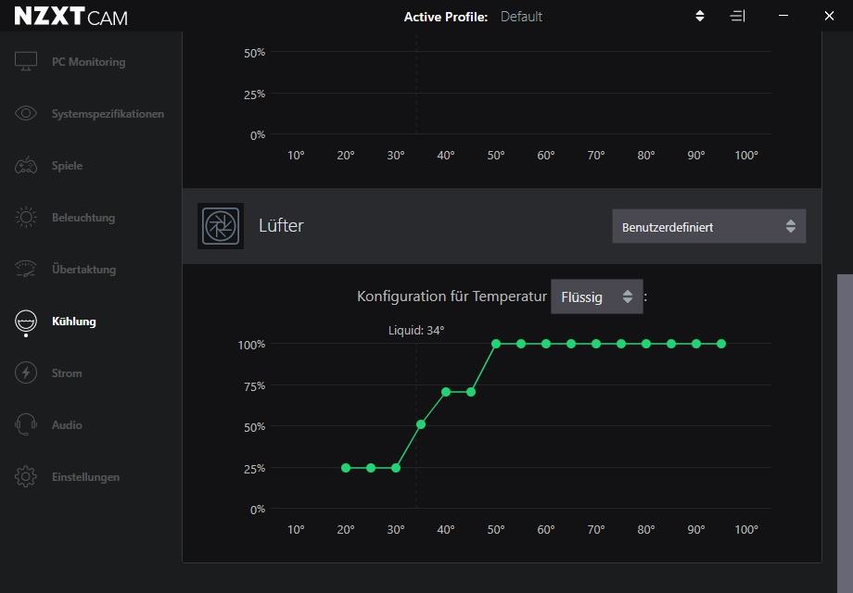Select the fan curve point at 85°
Viewport: 853px width, 593px height.
pyautogui.click(x=671, y=344)
